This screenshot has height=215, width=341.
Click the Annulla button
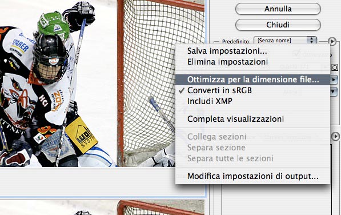click(x=278, y=9)
